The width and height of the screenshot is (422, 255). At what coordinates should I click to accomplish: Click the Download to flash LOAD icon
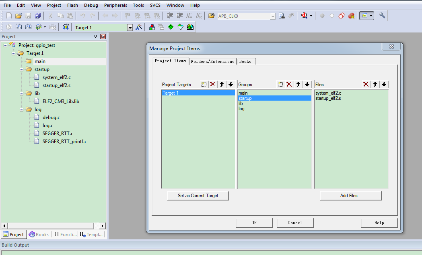pyautogui.click(x=66, y=27)
